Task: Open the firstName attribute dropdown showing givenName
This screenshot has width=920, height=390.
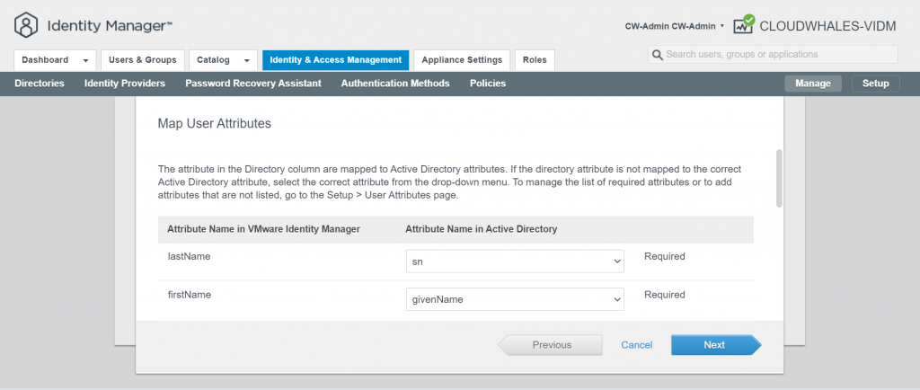Action: (515, 299)
